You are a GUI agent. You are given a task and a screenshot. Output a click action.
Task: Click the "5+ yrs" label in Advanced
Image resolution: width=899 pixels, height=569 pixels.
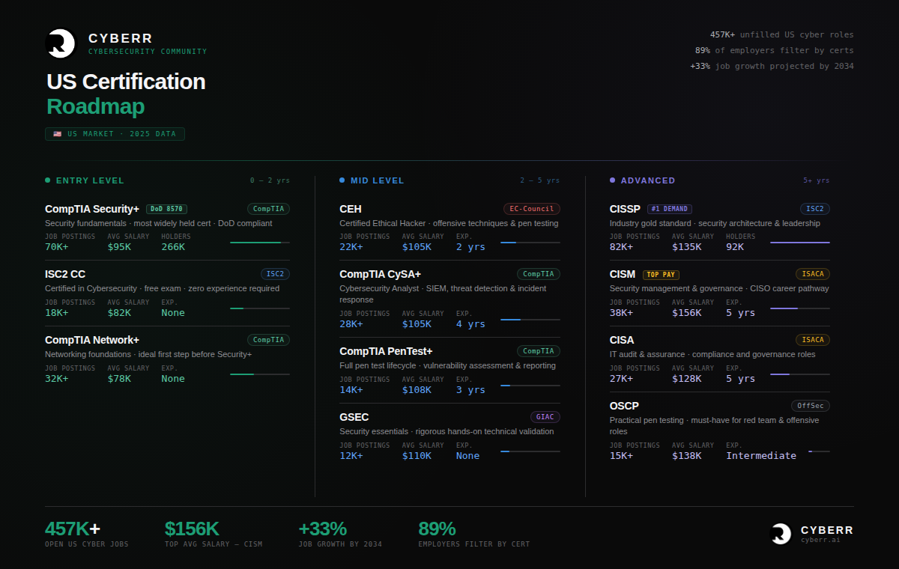817,180
